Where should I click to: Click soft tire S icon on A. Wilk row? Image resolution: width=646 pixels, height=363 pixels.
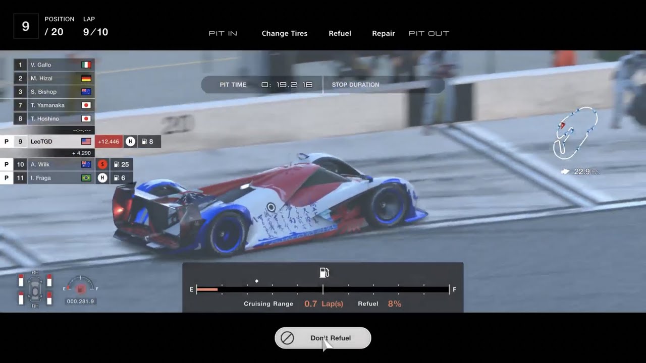pyautogui.click(x=102, y=164)
